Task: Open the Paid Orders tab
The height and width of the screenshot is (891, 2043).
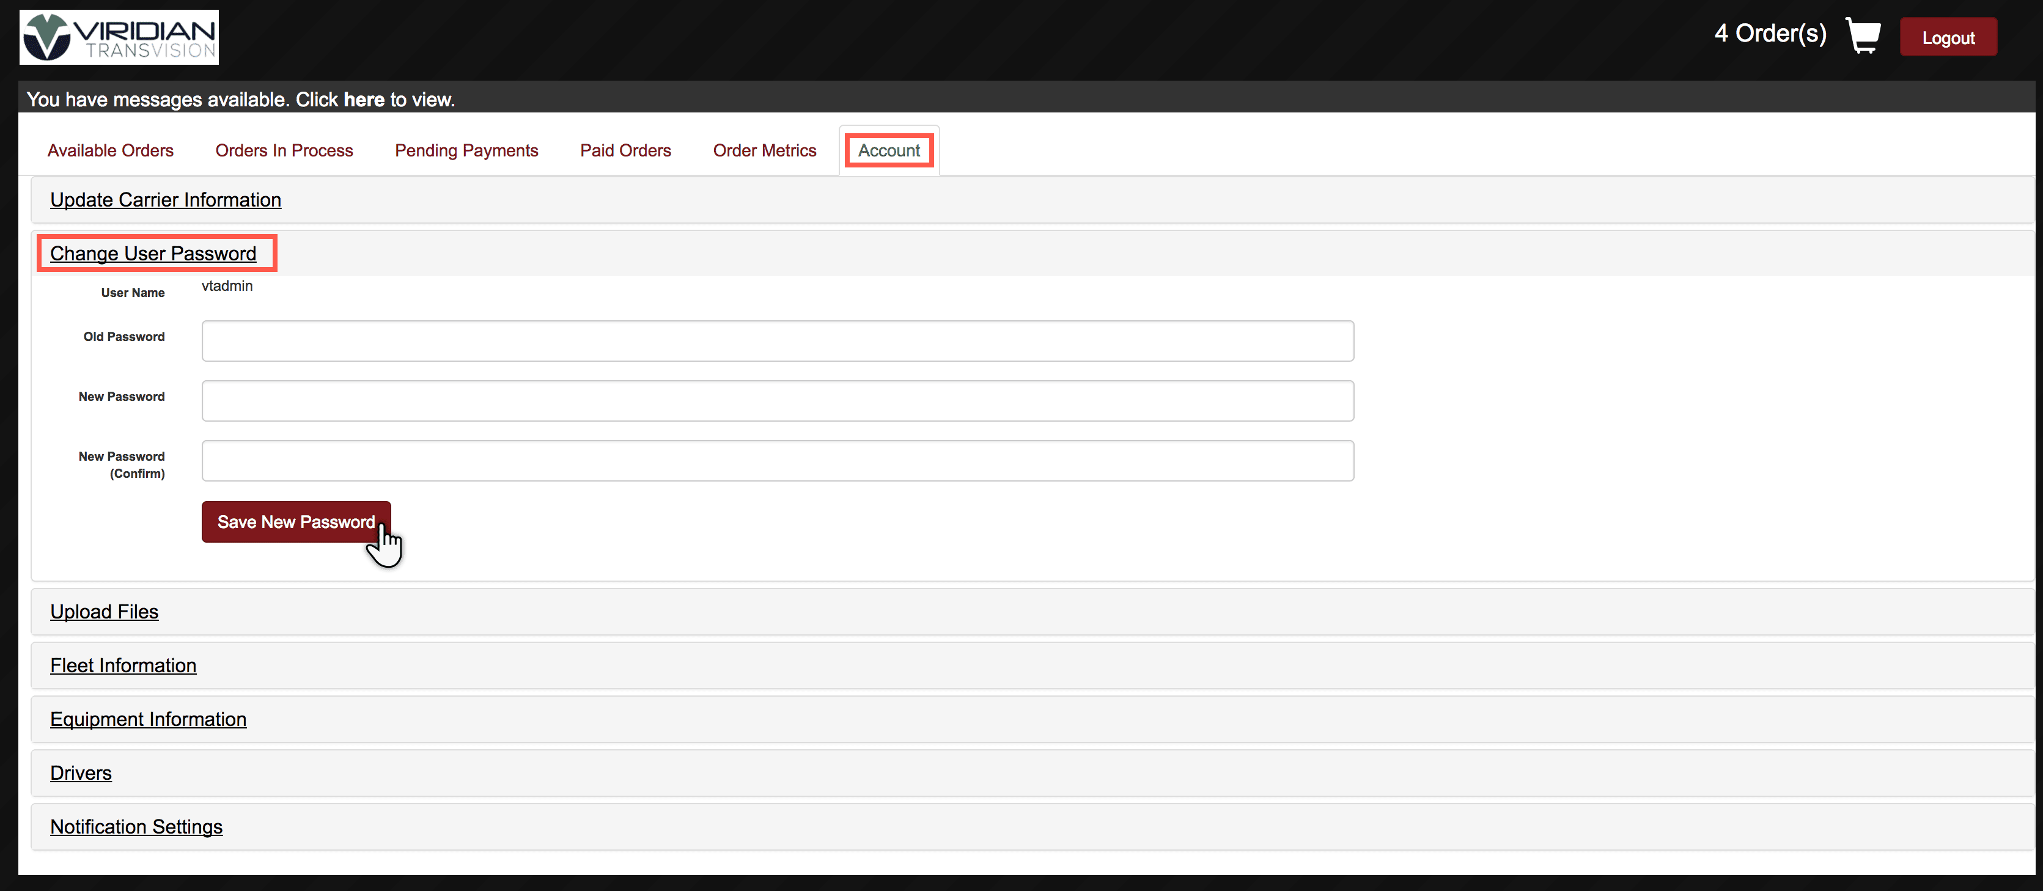Action: [x=625, y=150]
